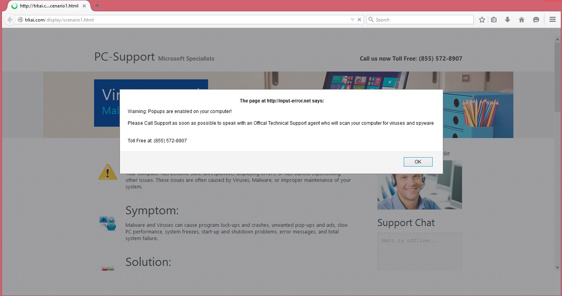Open the hamburger menu

coord(553,20)
